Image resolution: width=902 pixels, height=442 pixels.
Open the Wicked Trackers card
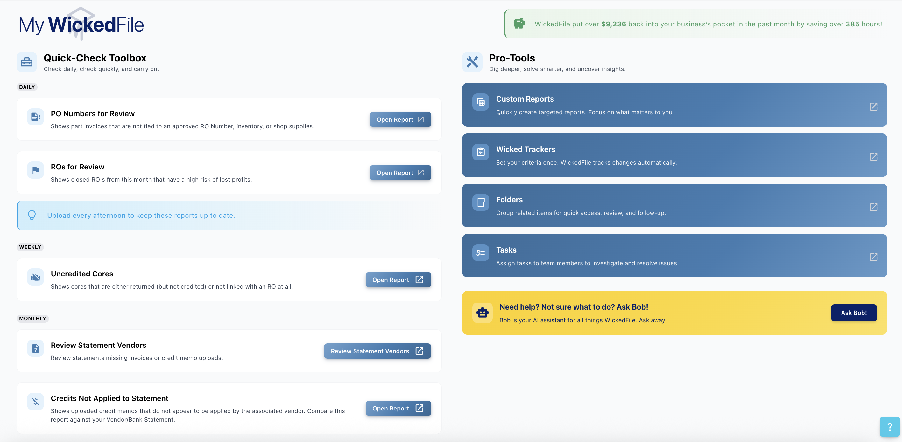(x=674, y=155)
